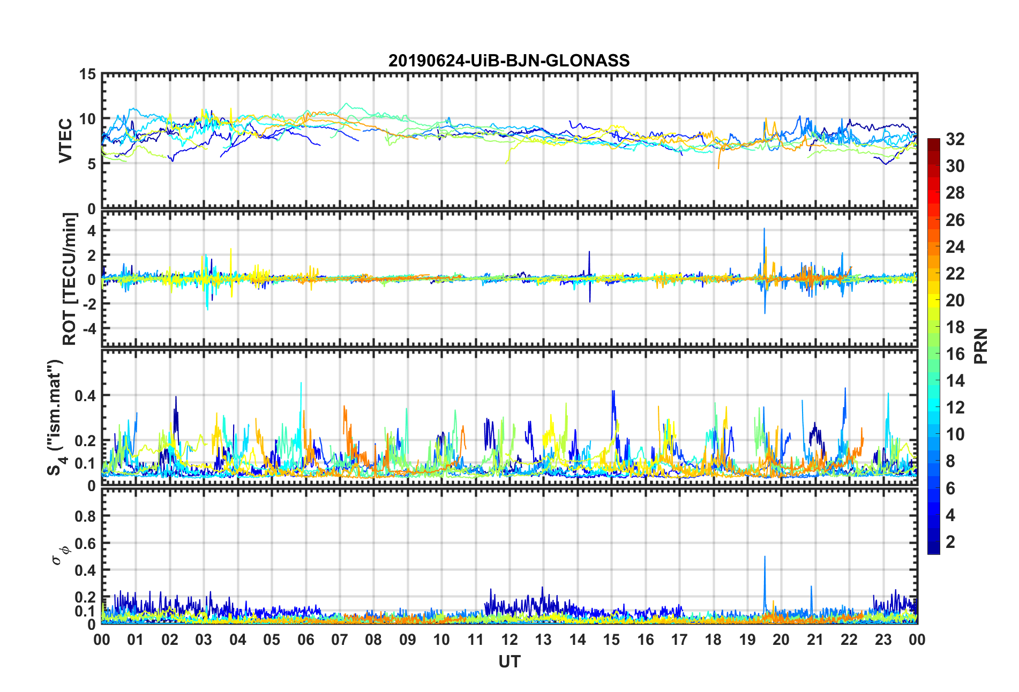Click the sigma phi axis label

point(59,555)
